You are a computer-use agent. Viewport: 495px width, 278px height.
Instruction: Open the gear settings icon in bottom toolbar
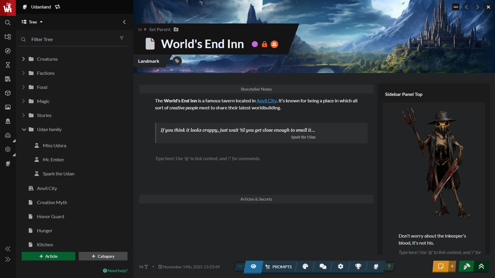click(x=340, y=266)
